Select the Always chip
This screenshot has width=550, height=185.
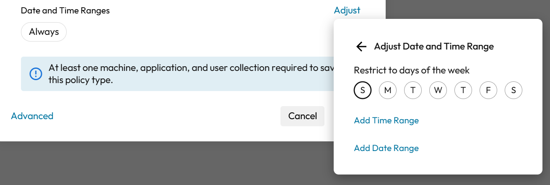pyautogui.click(x=44, y=32)
